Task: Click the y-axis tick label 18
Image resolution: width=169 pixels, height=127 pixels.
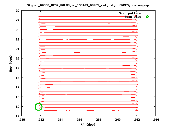Action: tap(18, 78)
